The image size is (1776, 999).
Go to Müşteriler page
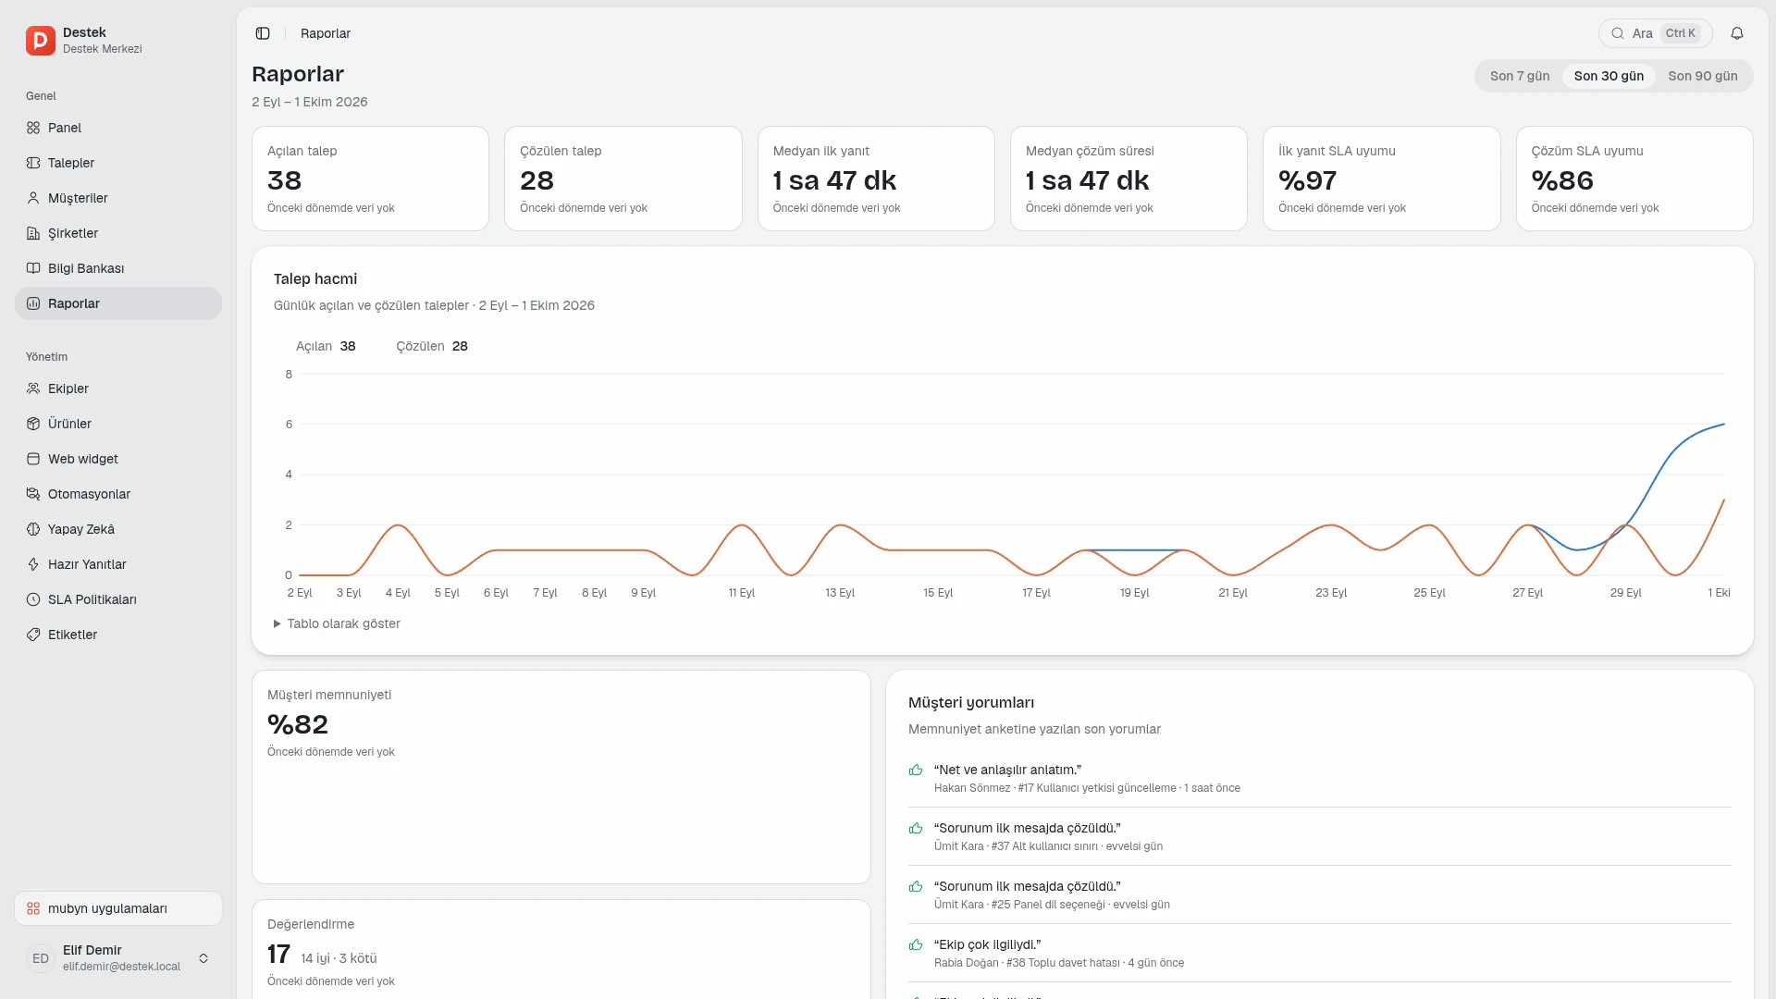coord(118,198)
